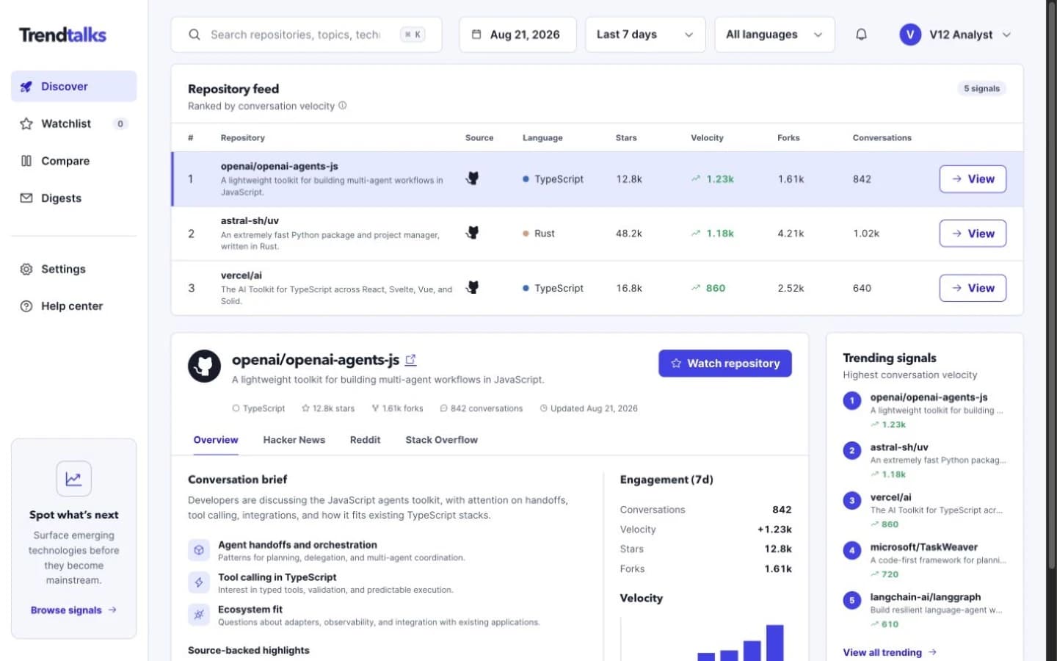Image resolution: width=1057 pixels, height=661 pixels.
Task: Click the Help center question icon
Action: click(x=26, y=306)
